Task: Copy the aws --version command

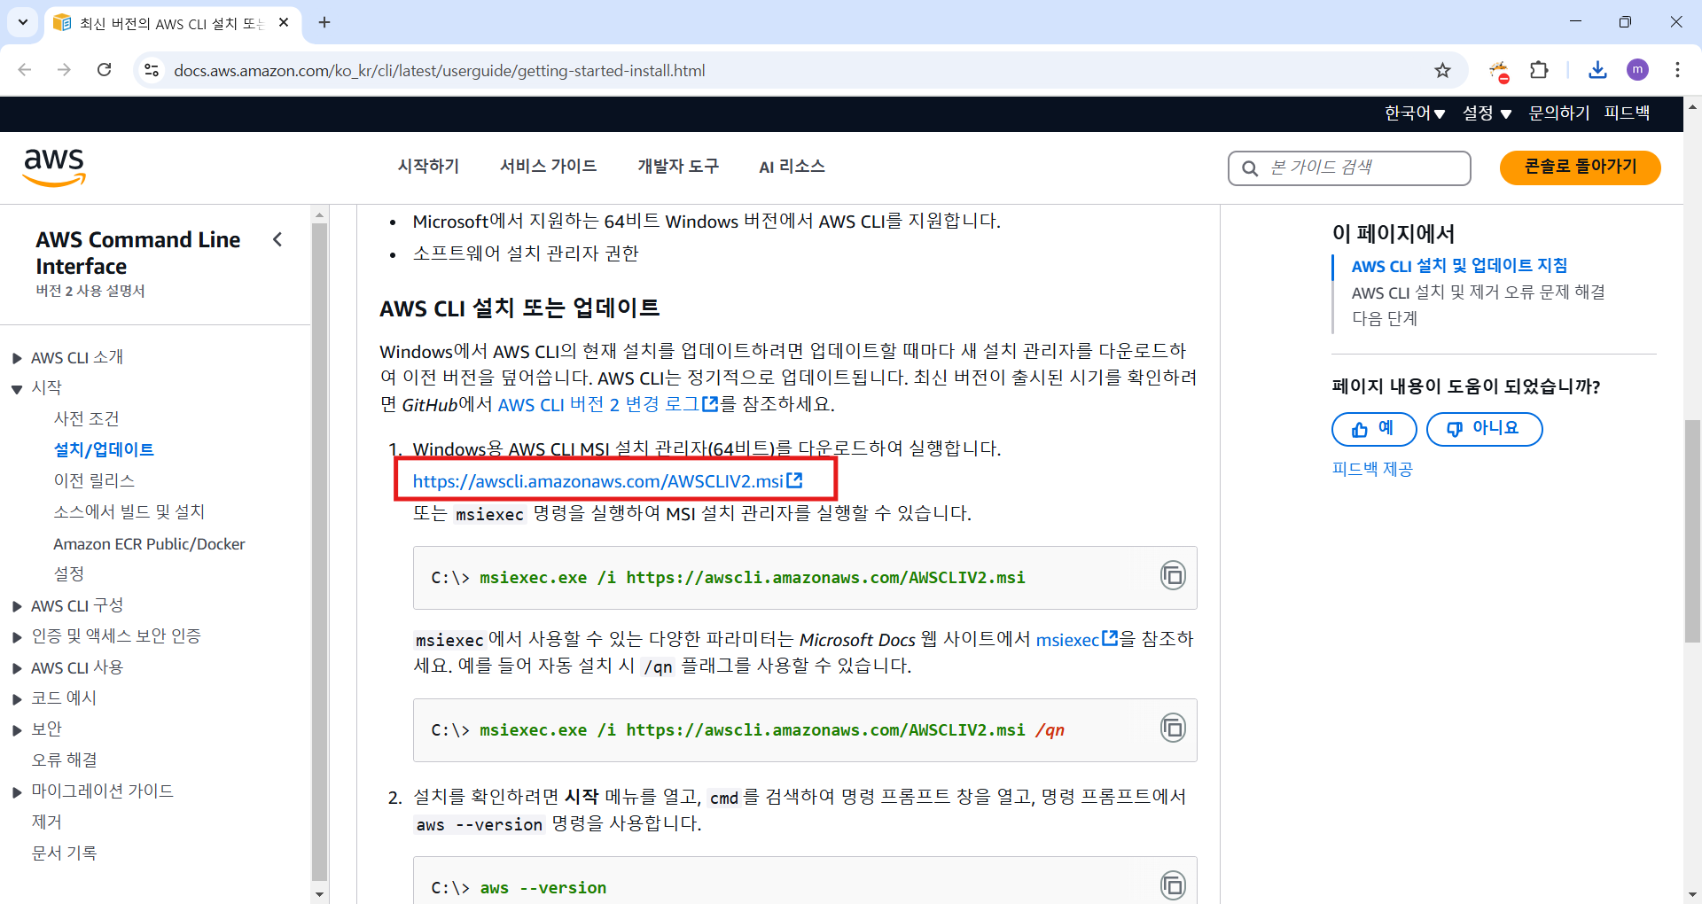Action: 1173,885
